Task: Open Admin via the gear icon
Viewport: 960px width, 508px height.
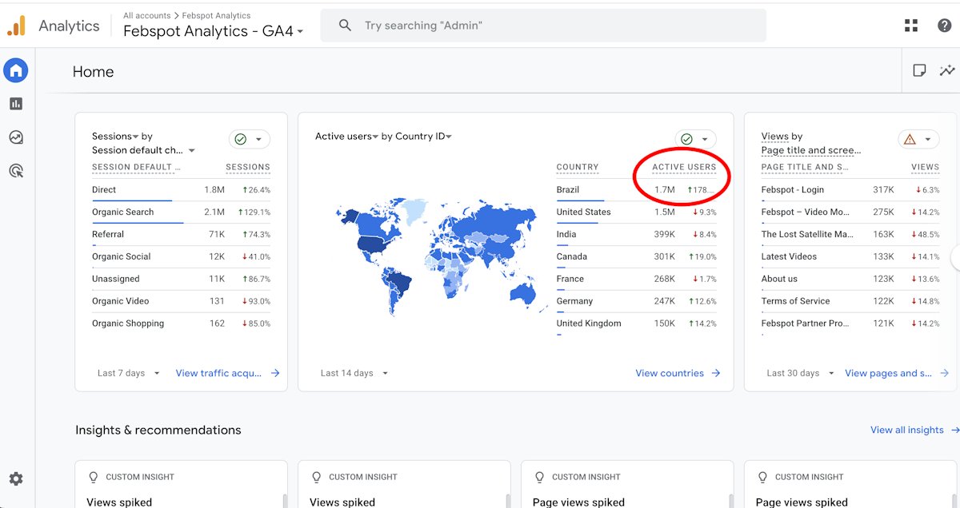Action: pyautogui.click(x=16, y=478)
